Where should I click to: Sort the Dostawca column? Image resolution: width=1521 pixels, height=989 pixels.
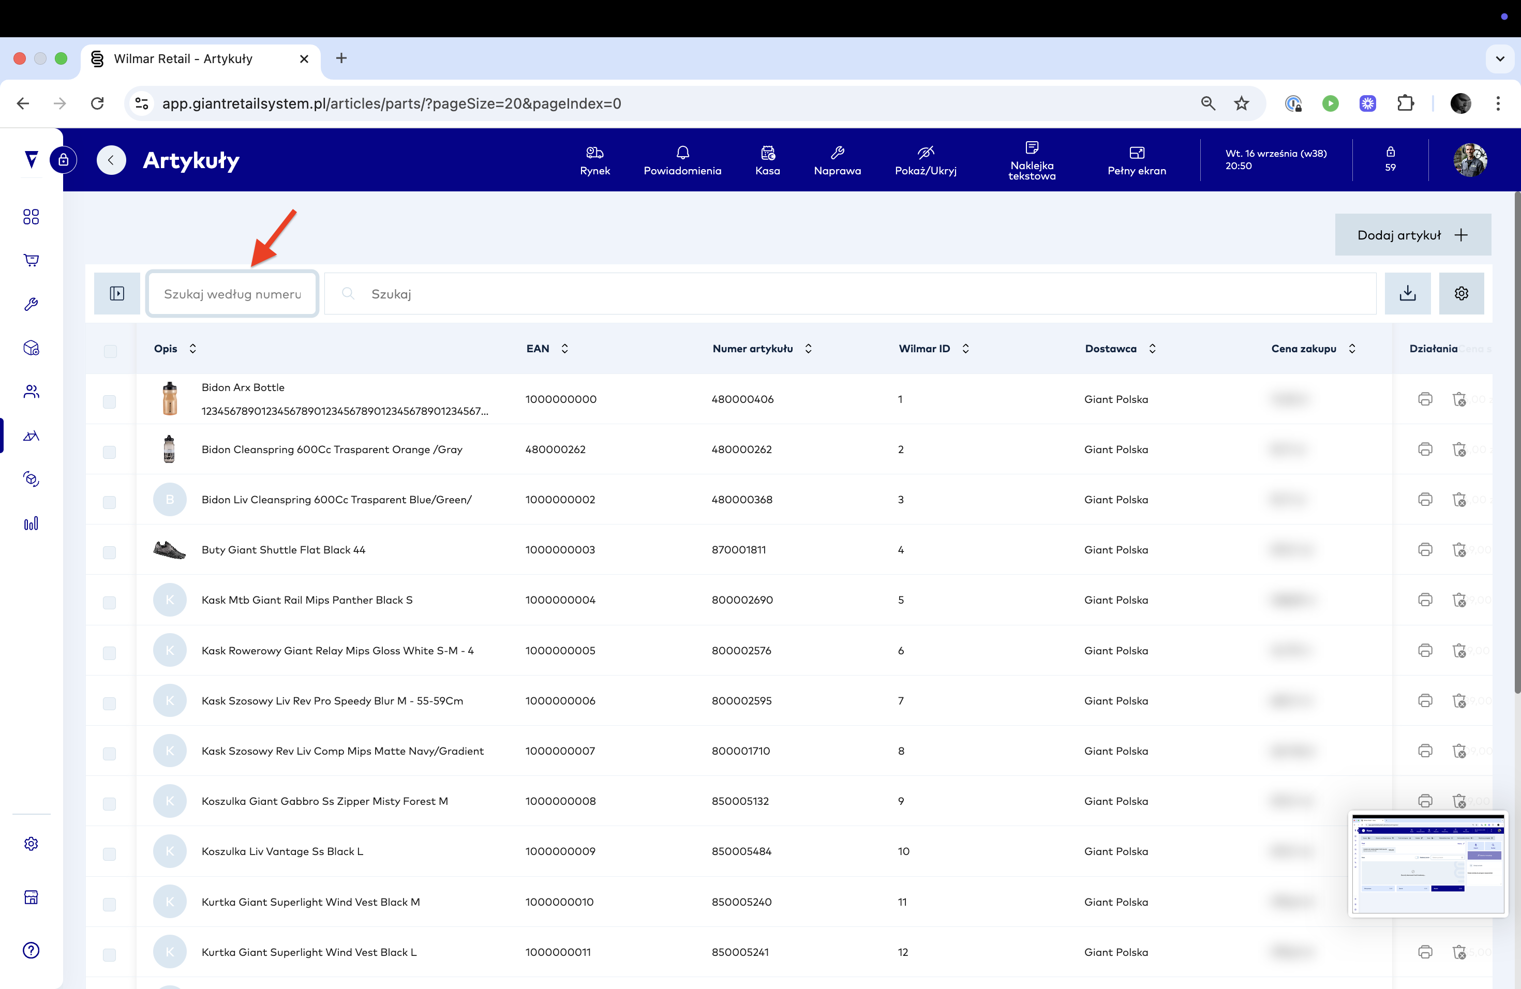click(x=1152, y=348)
